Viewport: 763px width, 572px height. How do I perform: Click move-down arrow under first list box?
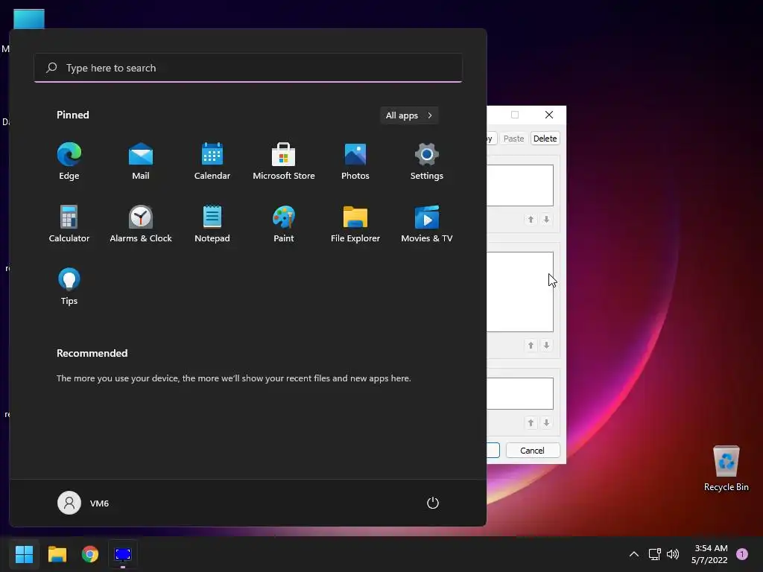click(x=546, y=220)
